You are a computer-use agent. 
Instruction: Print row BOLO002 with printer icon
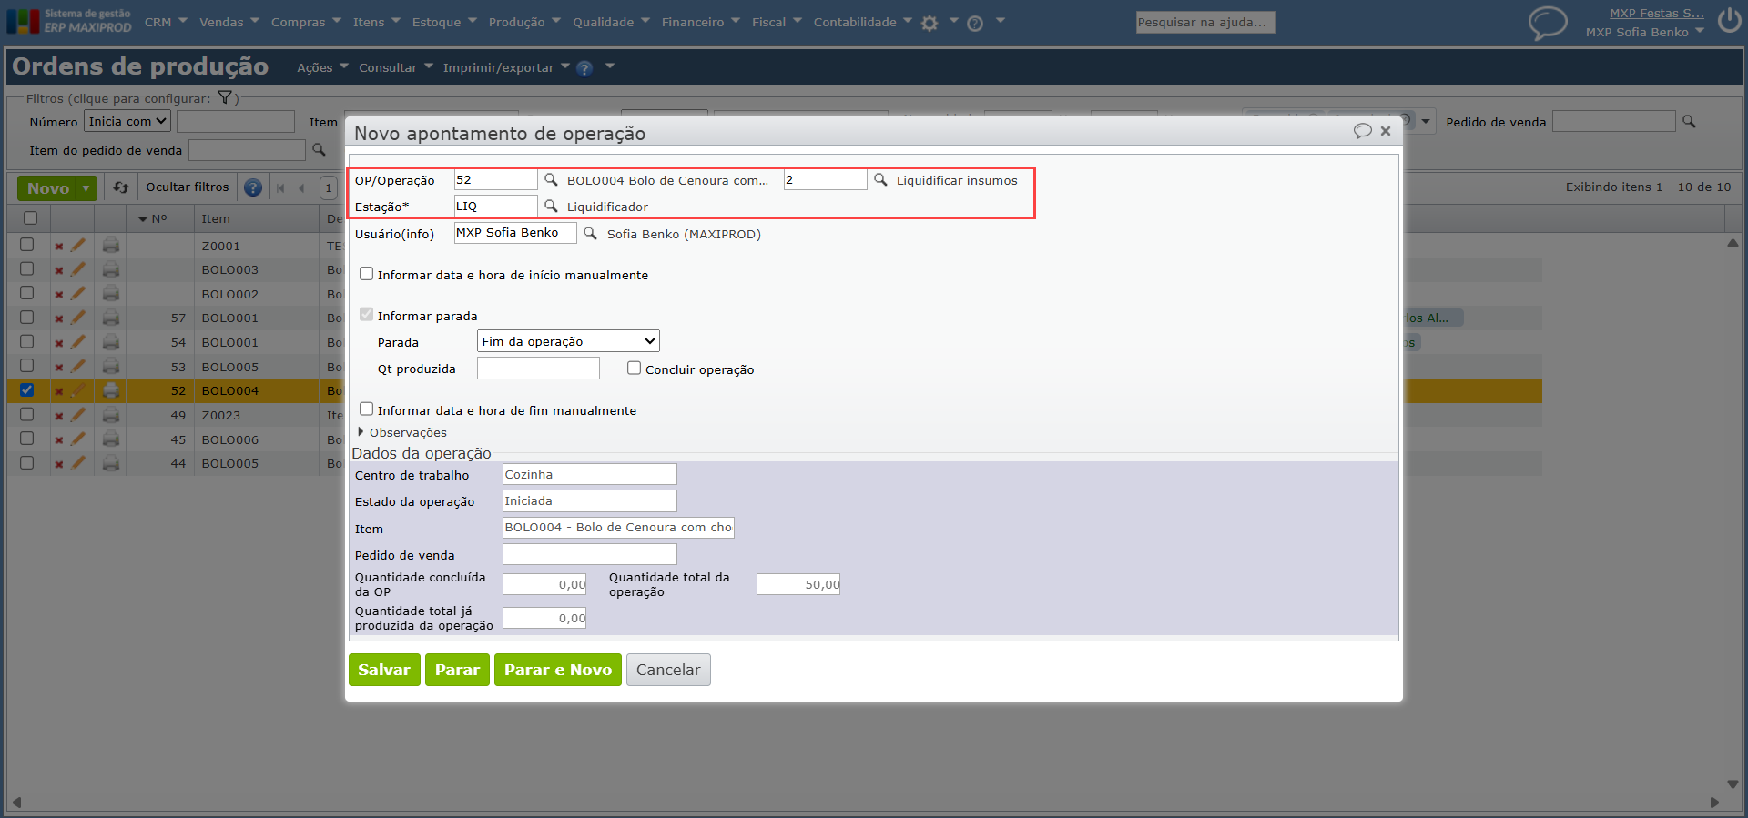click(x=111, y=293)
